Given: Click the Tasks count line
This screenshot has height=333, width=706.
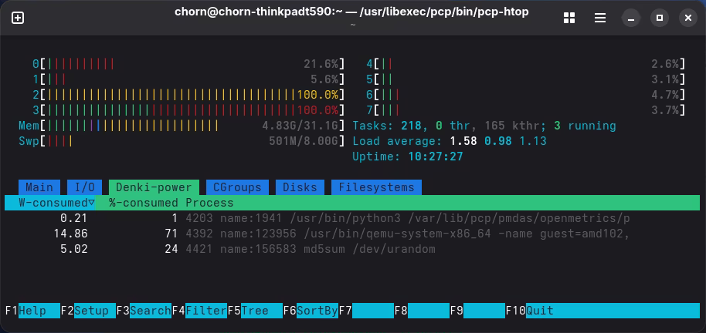Looking at the screenshot, I should (x=484, y=126).
